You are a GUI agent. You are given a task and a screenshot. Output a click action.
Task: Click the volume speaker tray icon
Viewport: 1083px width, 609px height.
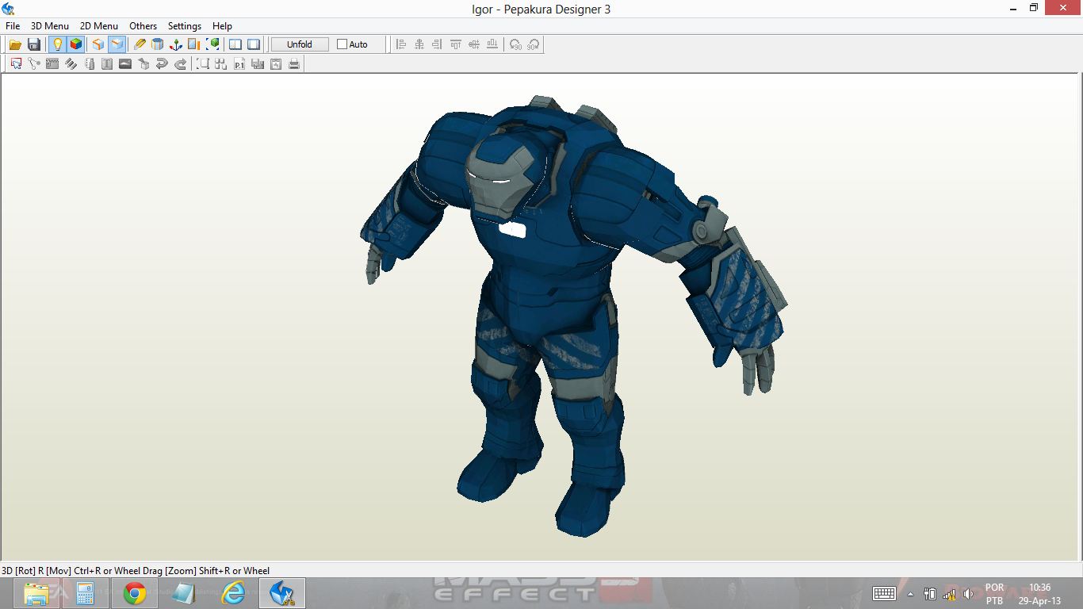pyautogui.click(x=968, y=594)
